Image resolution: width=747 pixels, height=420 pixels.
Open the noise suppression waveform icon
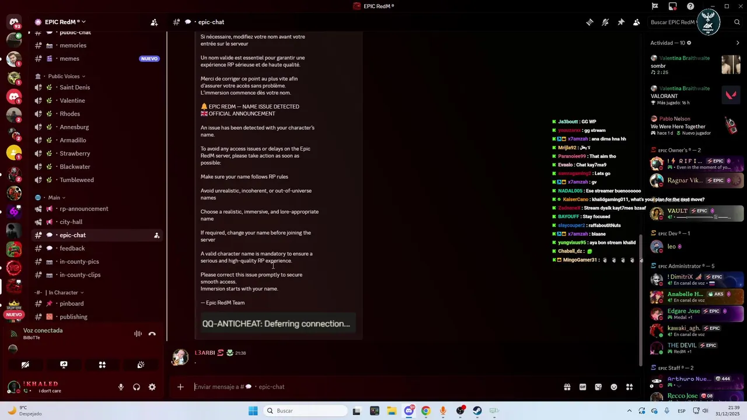coord(138,334)
